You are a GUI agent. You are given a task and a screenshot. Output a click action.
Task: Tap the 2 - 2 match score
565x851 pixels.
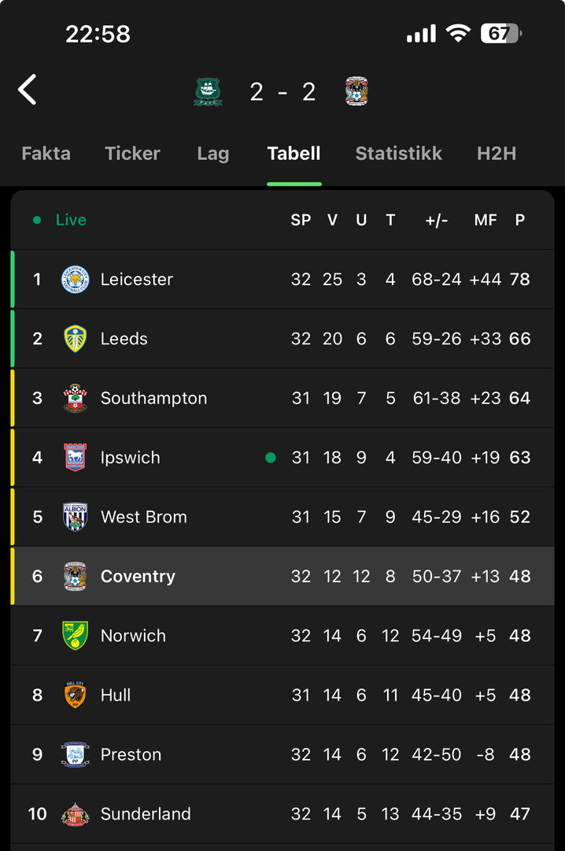click(282, 92)
